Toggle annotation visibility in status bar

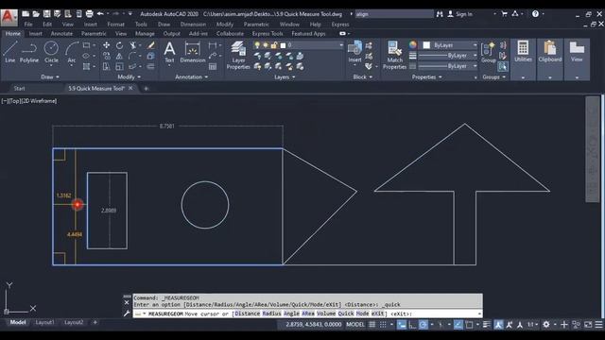pyautogui.click(x=498, y=325)
